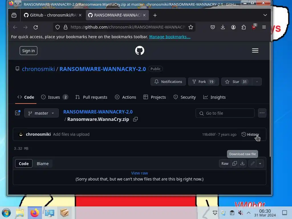Expand the file tree side panel
This screenshot has width=292, height=219.
(17, 113)
